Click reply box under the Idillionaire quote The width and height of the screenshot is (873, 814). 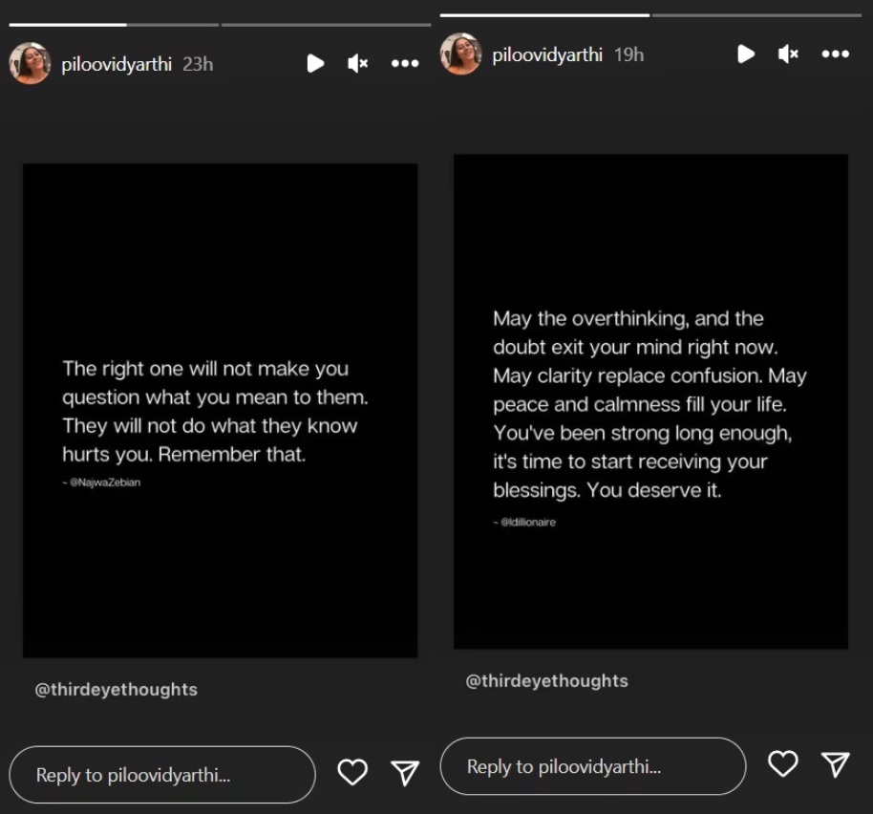592,766
